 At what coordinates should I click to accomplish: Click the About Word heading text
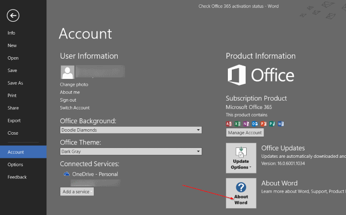[279, 183]
